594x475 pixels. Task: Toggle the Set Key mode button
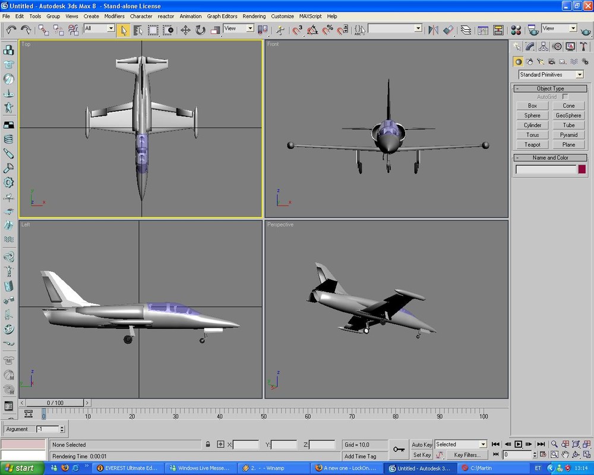[x=422, y=455]
